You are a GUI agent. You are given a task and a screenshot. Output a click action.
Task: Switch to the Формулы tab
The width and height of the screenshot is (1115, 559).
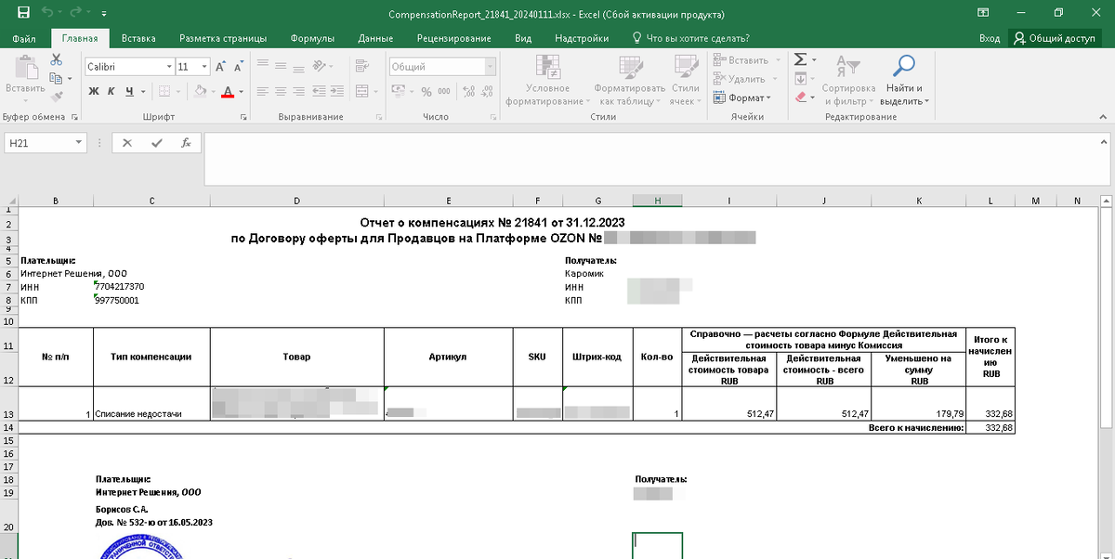click(313, 38)
